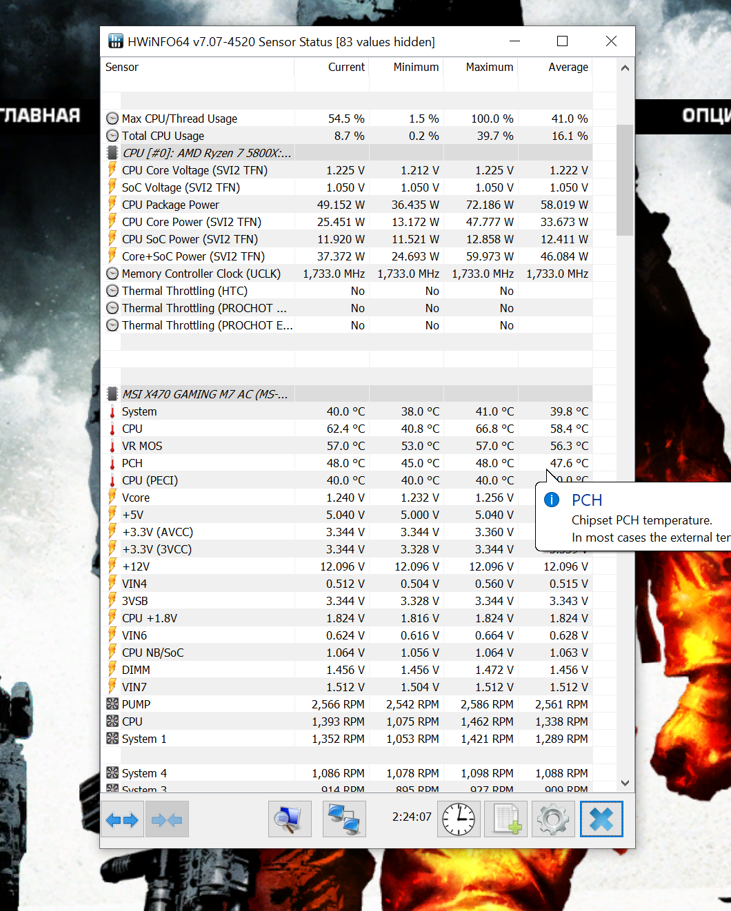Screen dimensions: 731x911
Task: Click the info icon in PCH tooltip
Action: coord(552,500)
